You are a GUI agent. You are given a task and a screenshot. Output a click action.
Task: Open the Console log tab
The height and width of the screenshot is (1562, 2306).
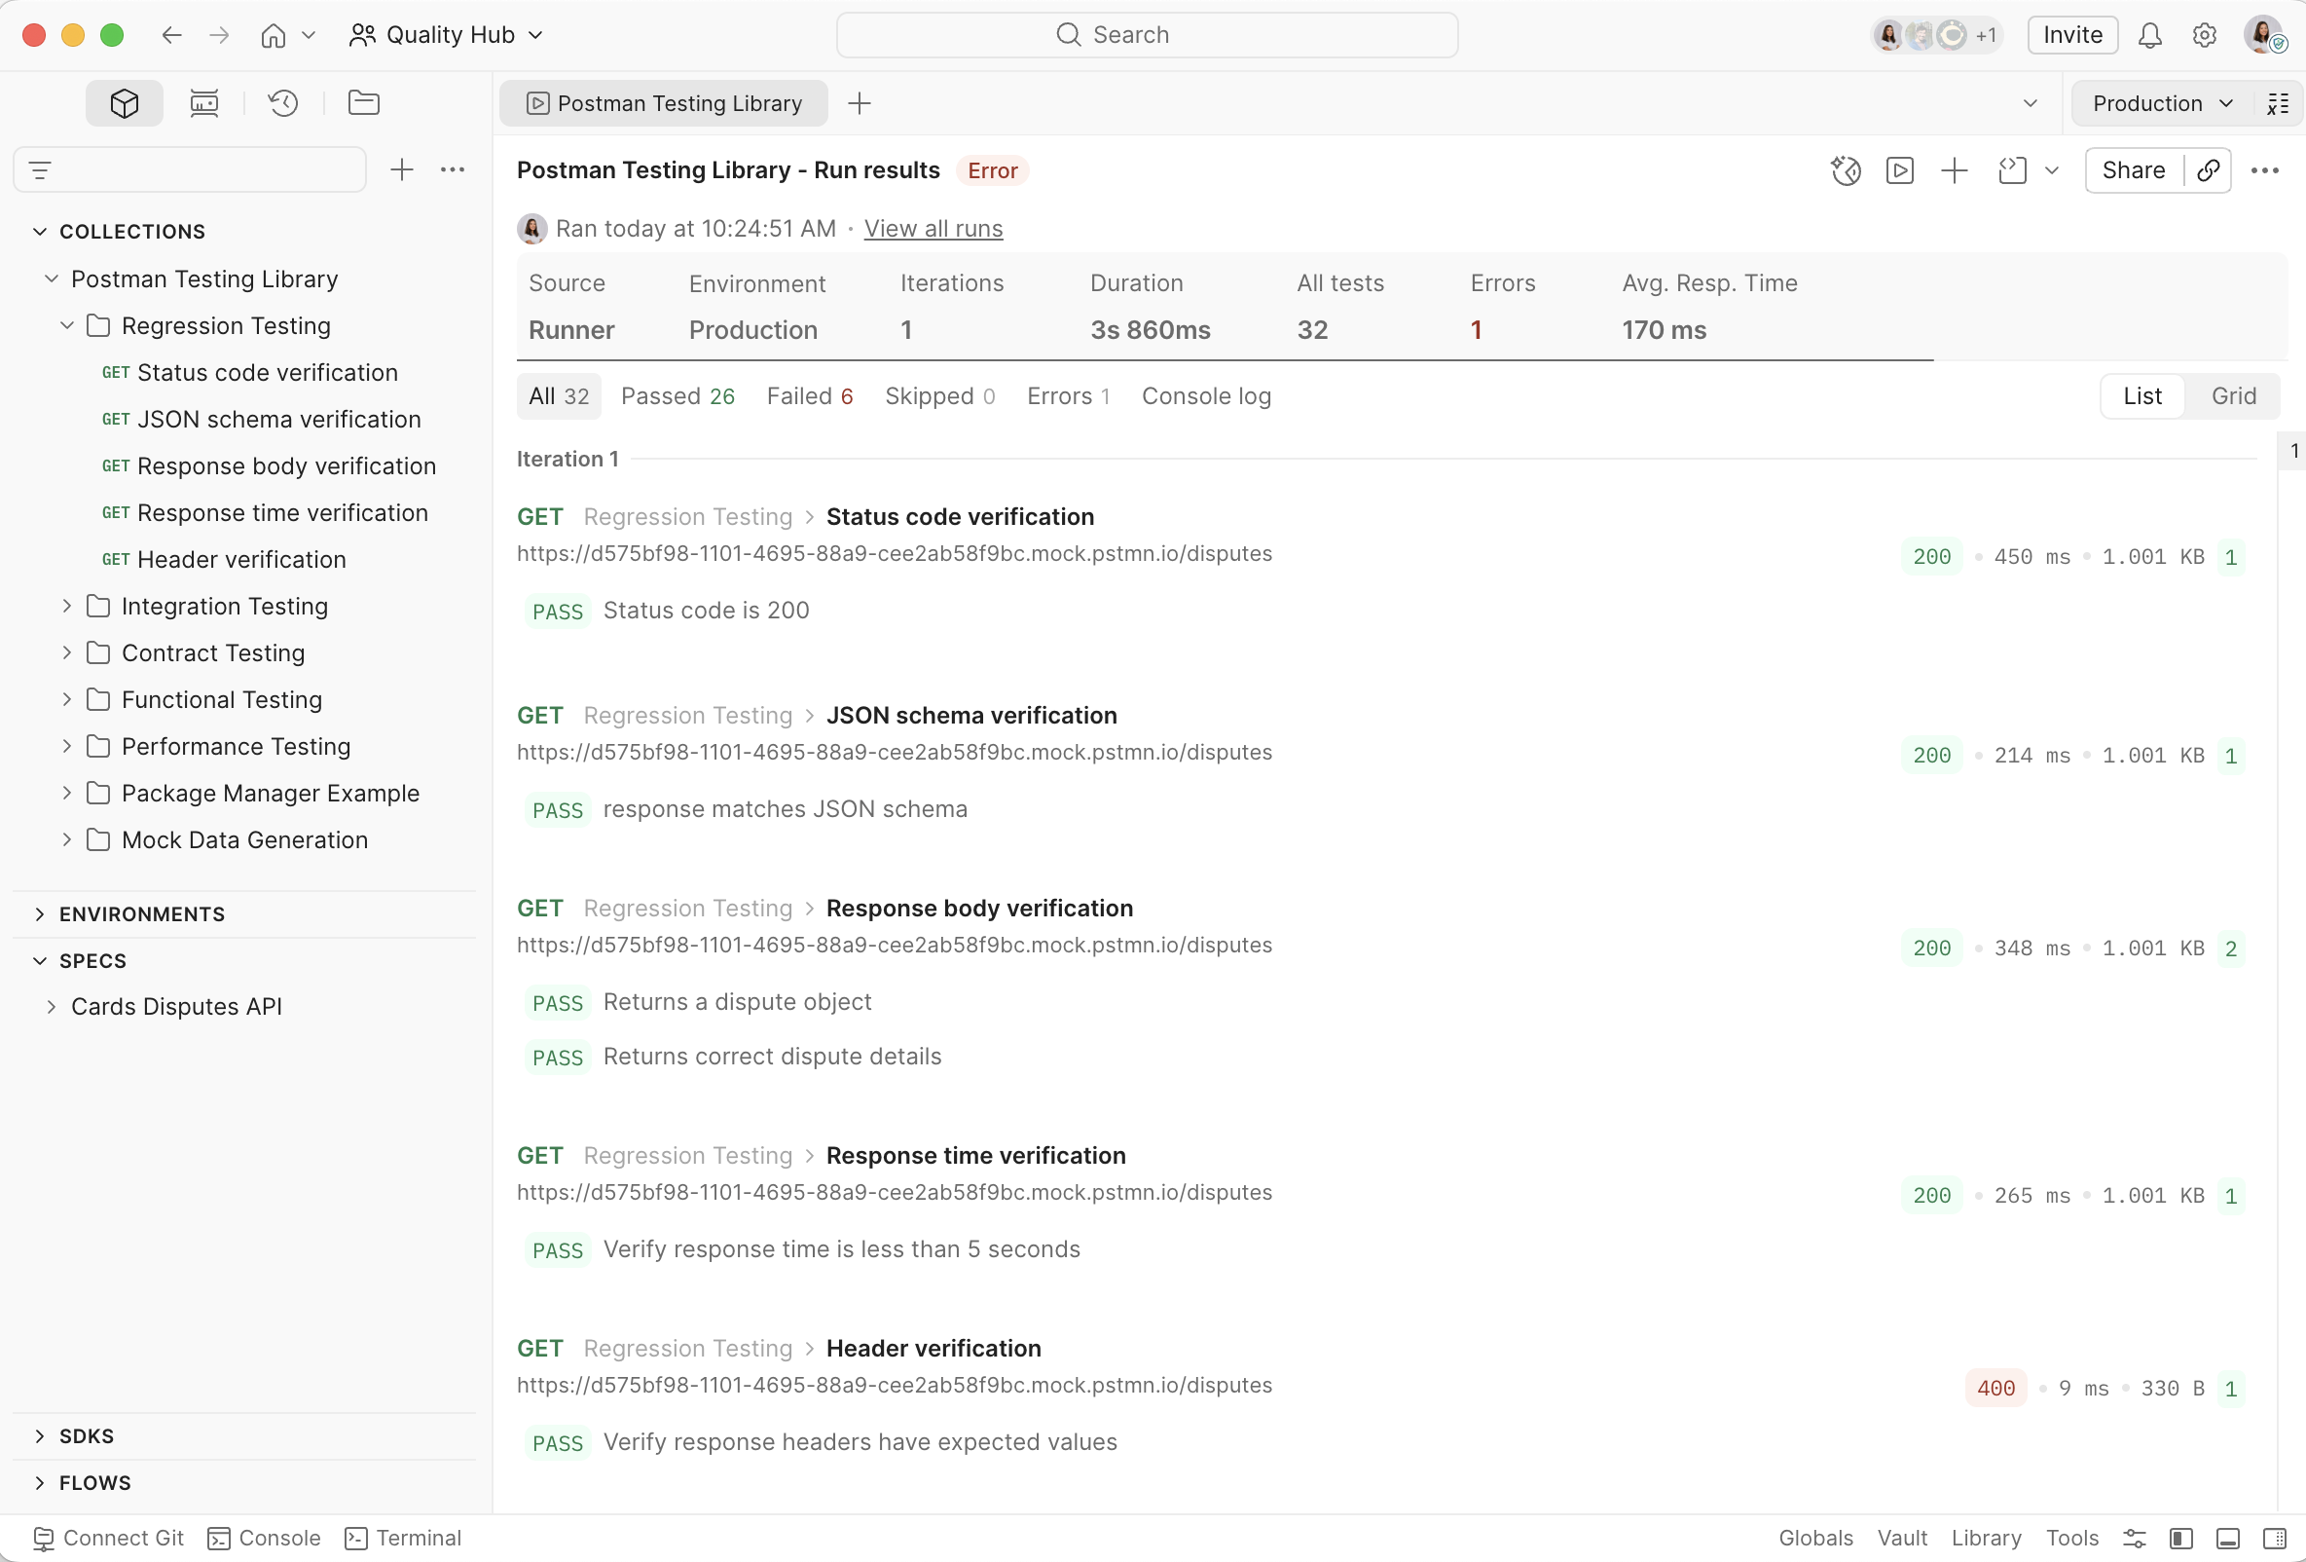[x=1207, y=396]
